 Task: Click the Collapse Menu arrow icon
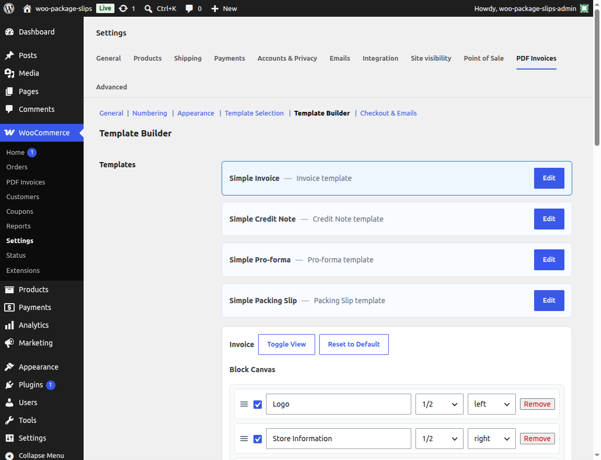[x=9, y=455]
